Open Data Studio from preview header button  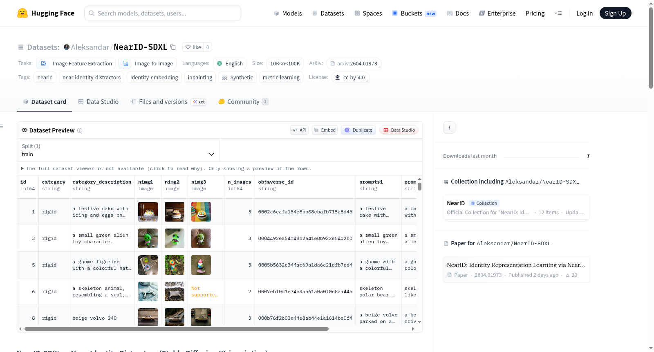[399, 130]
